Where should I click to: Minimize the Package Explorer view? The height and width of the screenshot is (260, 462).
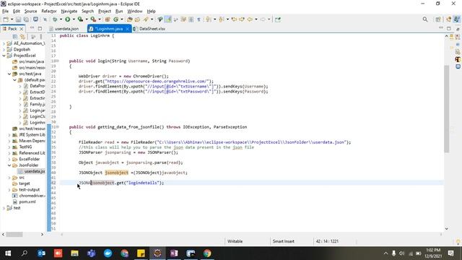pyautogui.click(x=32, y=28)
